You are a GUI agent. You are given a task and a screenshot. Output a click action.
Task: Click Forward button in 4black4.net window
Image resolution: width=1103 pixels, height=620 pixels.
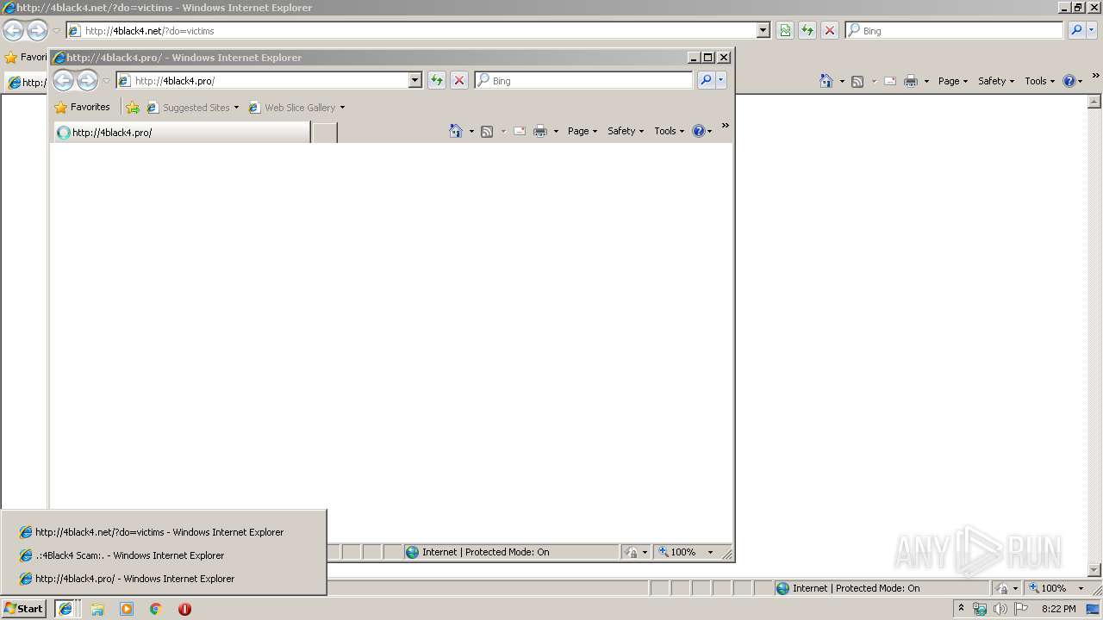[37, 30]
